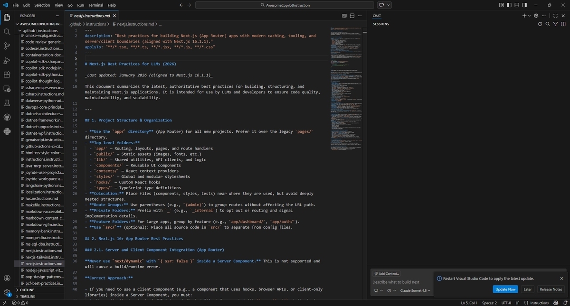Open the Run menu
Image resolution: width=570 pixels, height=306 pixels.
[x=80, y=5]
